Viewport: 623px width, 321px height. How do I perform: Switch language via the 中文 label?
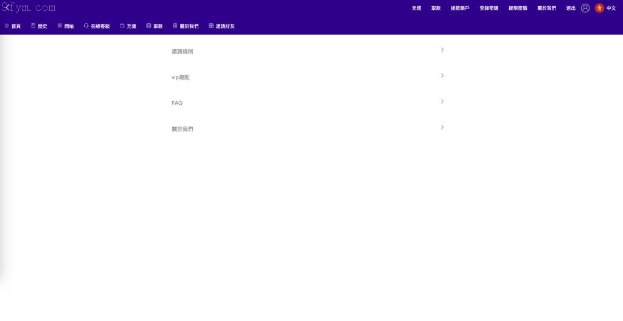611,9
